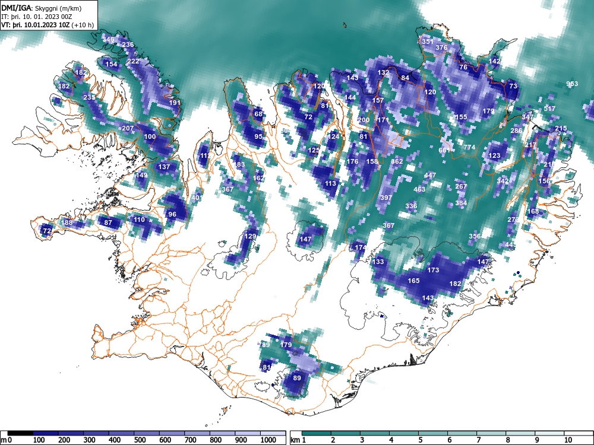Image resolution: width=594 pixels, height=445 pixels.
Task: Click the visibility value 463
Action: (x=419, y=189)
